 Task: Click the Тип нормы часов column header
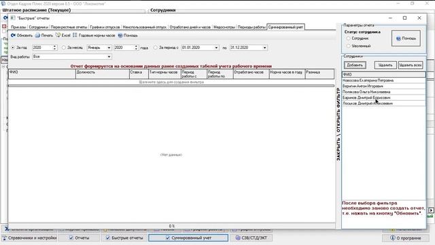164,74
